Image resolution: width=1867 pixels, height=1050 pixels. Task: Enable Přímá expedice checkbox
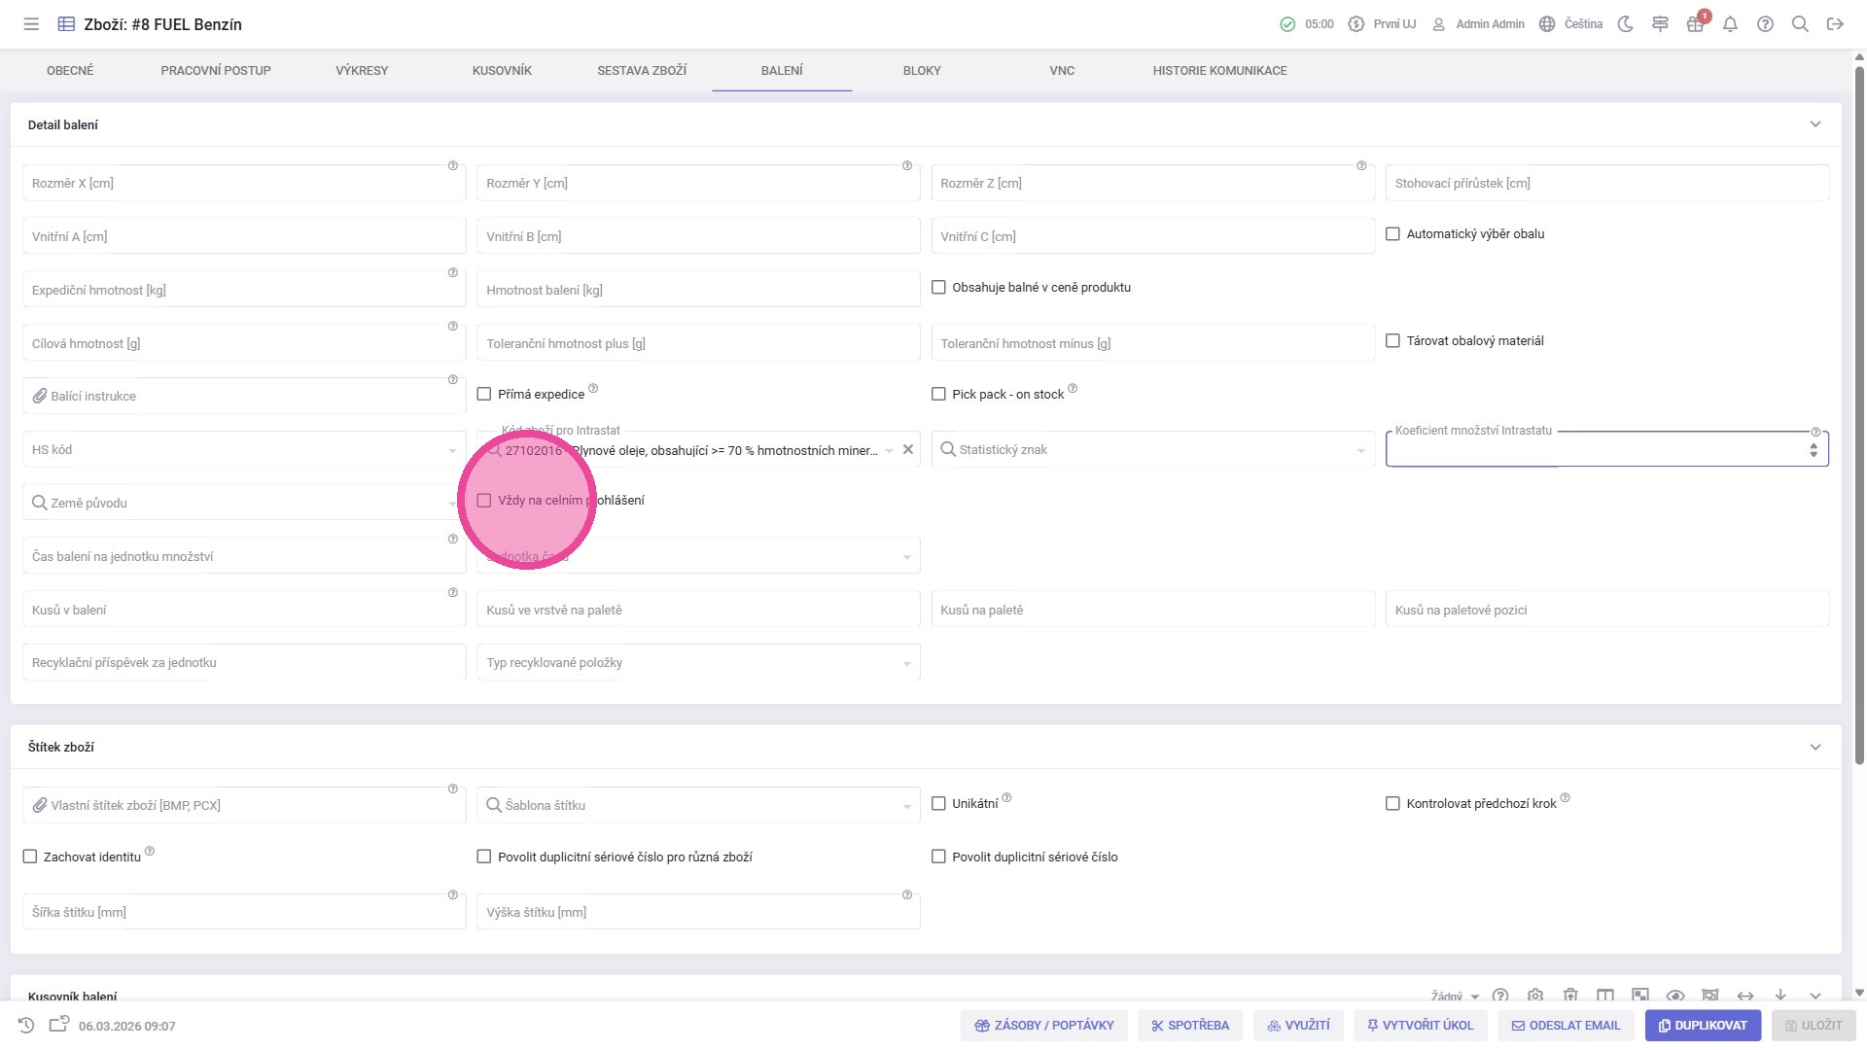[x=484, y=394]
